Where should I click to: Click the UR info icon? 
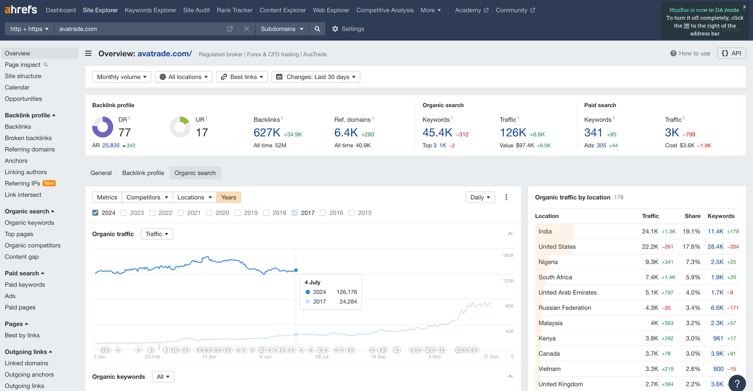point(207,118)
